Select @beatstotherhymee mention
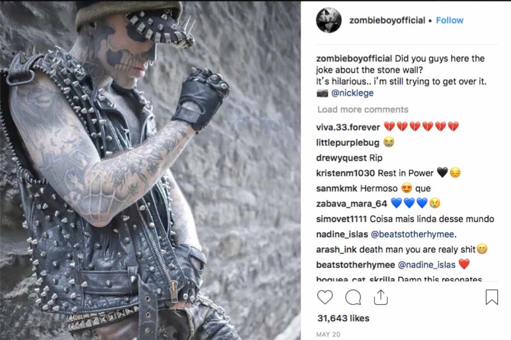This screenshot has width=511, height=340. (x=411, y=234)
